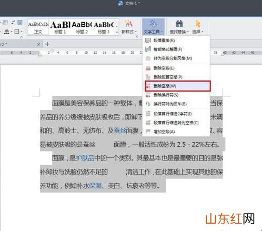The image size is (262, 231).
Task: Follow the 蚕丝 hyperlink in the text
Action: point(120,130)
